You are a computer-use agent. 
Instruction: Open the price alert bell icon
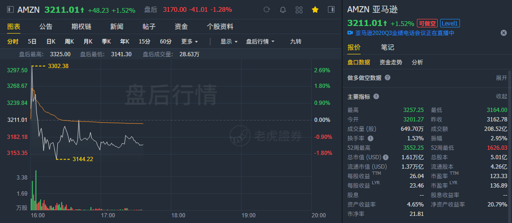click(x=283, y=10)
